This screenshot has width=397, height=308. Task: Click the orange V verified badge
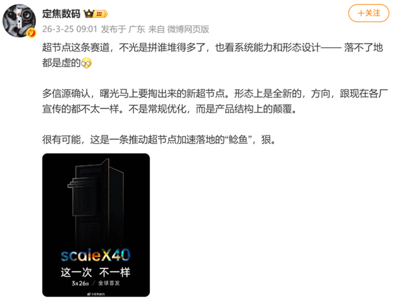(x=31, y=33)
